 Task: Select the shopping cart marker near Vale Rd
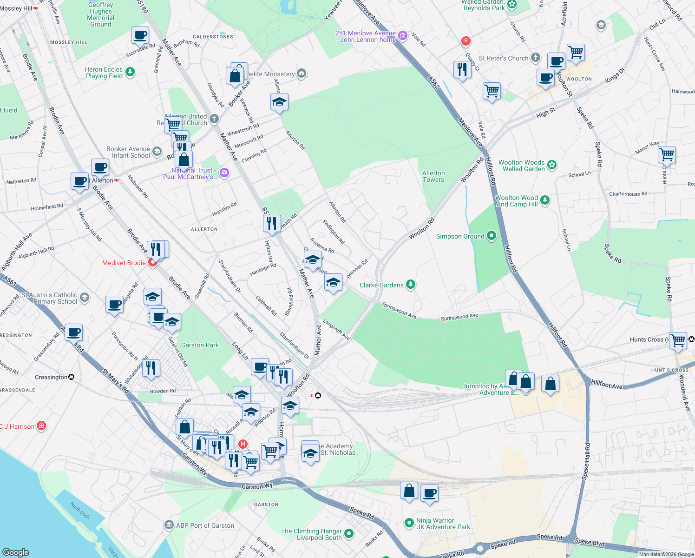(492, 91)
